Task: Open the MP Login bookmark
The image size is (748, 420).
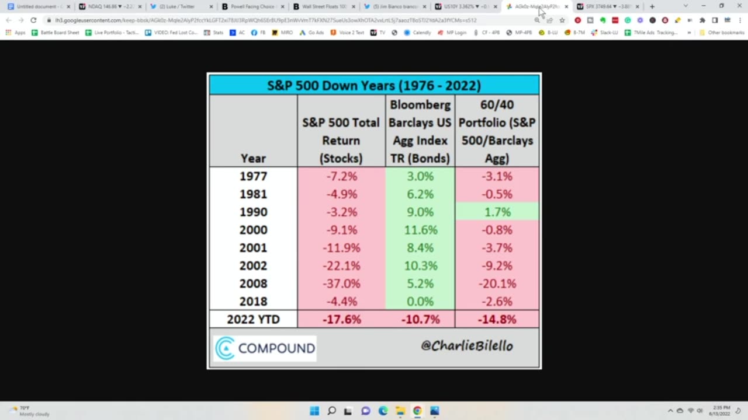Action: 452,33
